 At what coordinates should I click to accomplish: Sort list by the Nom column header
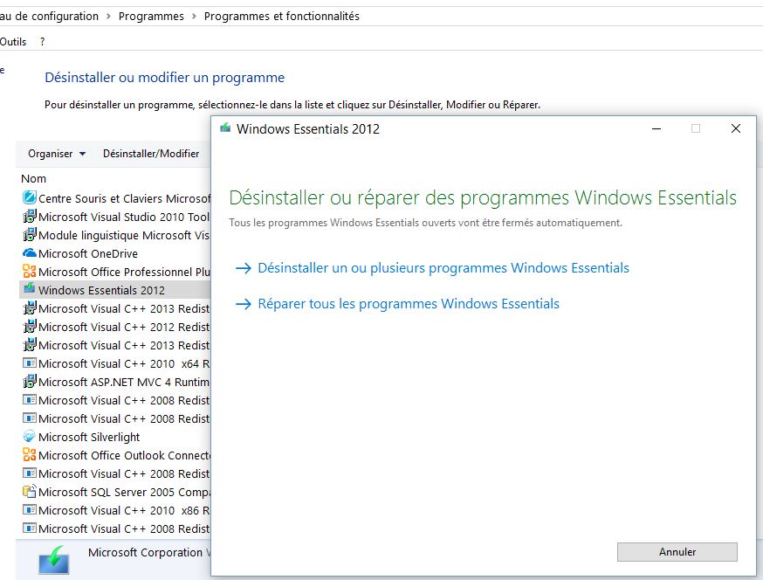coord(33,179)
